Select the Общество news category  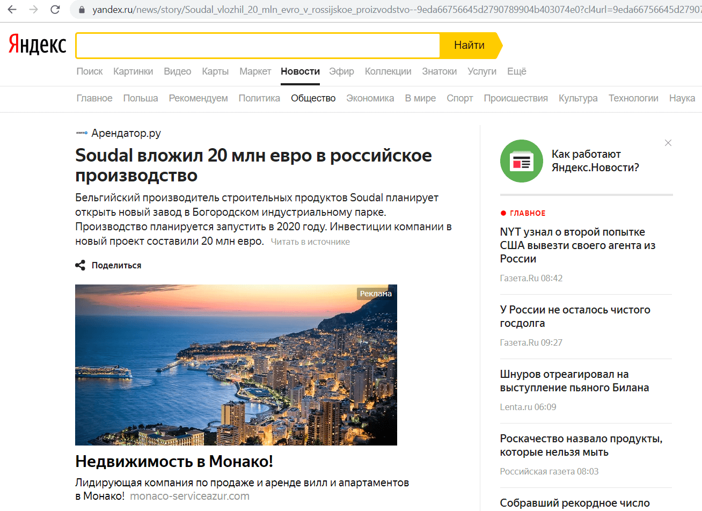click(x=313, y=98)
